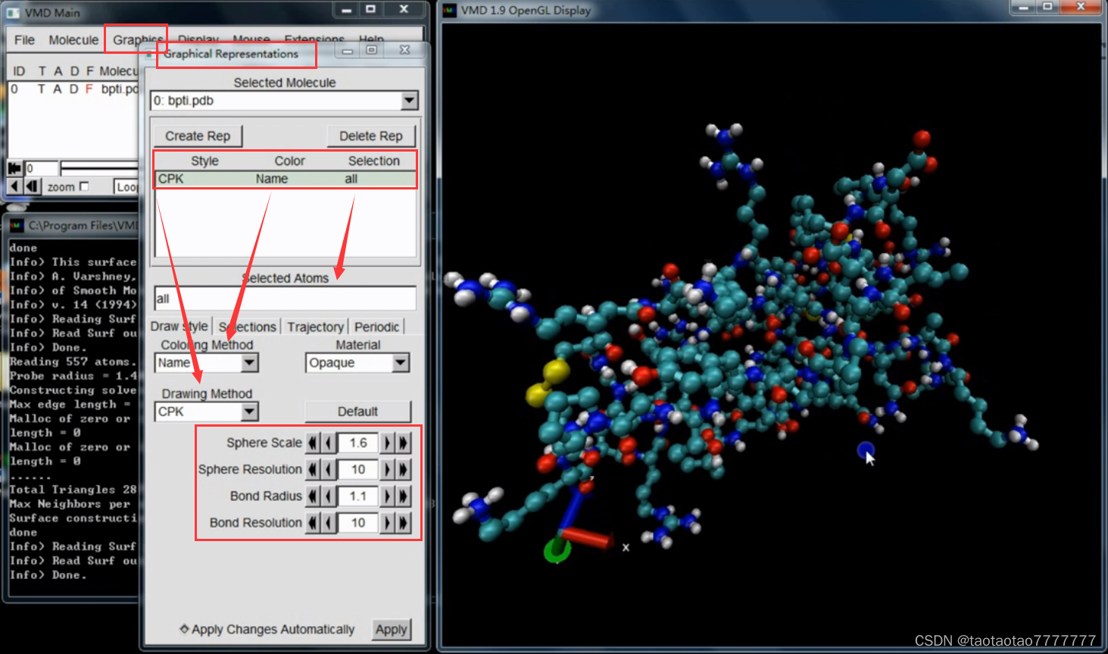The image size is (1108, 654).
Task: Click the Create Rep button
Action: 198,136
